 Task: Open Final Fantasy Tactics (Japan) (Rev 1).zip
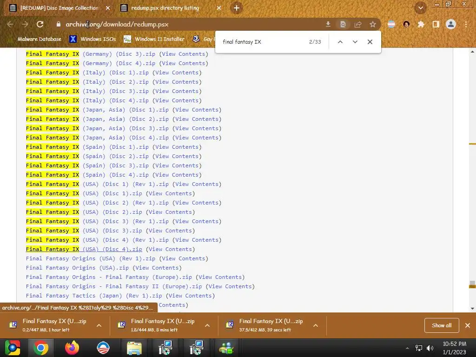coord(94,296)
